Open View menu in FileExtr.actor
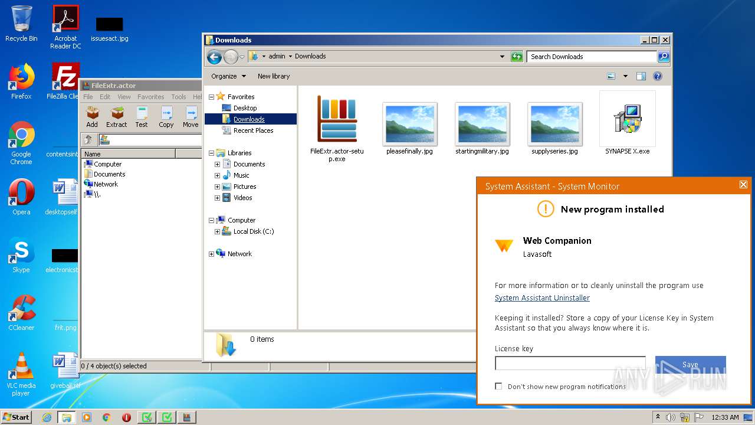Viewport: 755px width, 425px height. [124, 97]
